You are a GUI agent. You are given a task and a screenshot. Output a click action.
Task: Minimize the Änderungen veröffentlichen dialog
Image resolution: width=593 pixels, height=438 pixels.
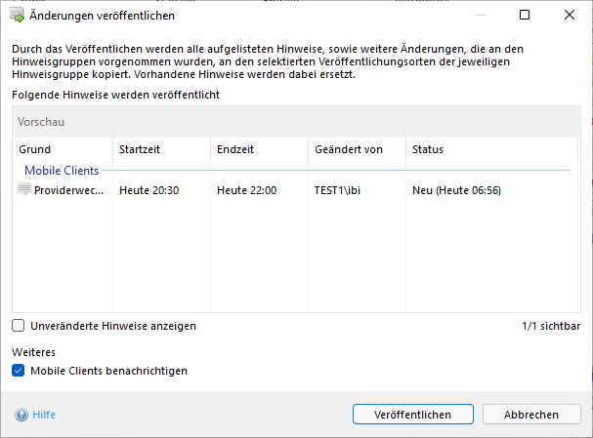479,16
